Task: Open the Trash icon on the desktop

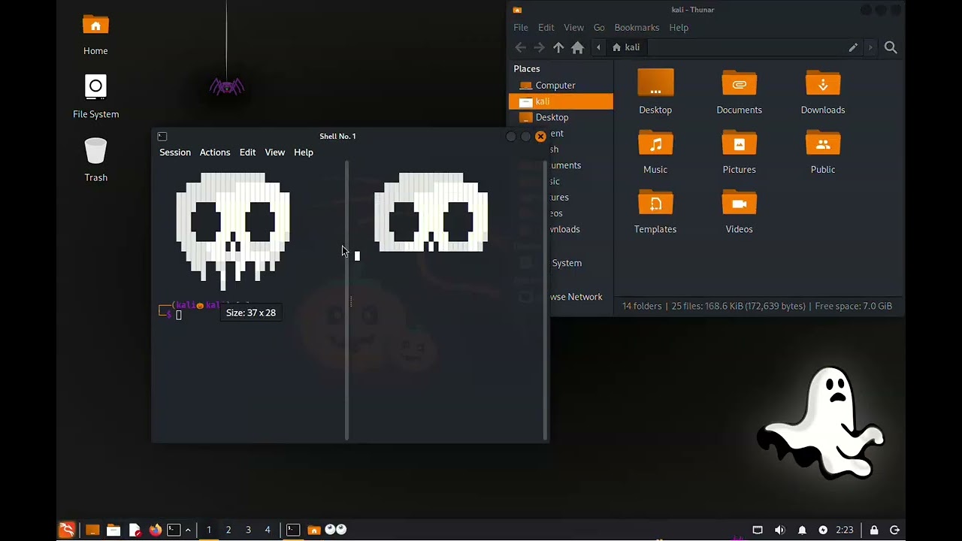Action: point(95,159)
